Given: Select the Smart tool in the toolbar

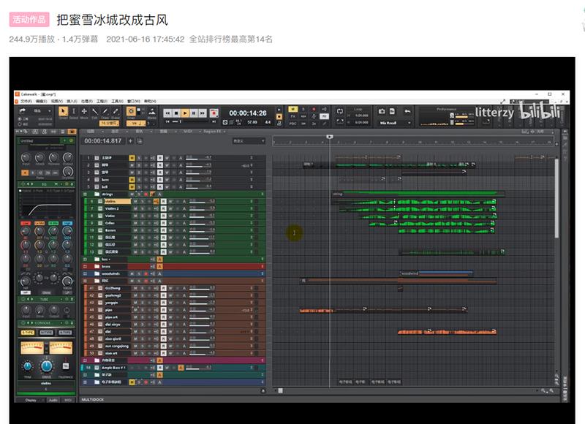Looking at the screenshot, I should click(x=63, y=113).
